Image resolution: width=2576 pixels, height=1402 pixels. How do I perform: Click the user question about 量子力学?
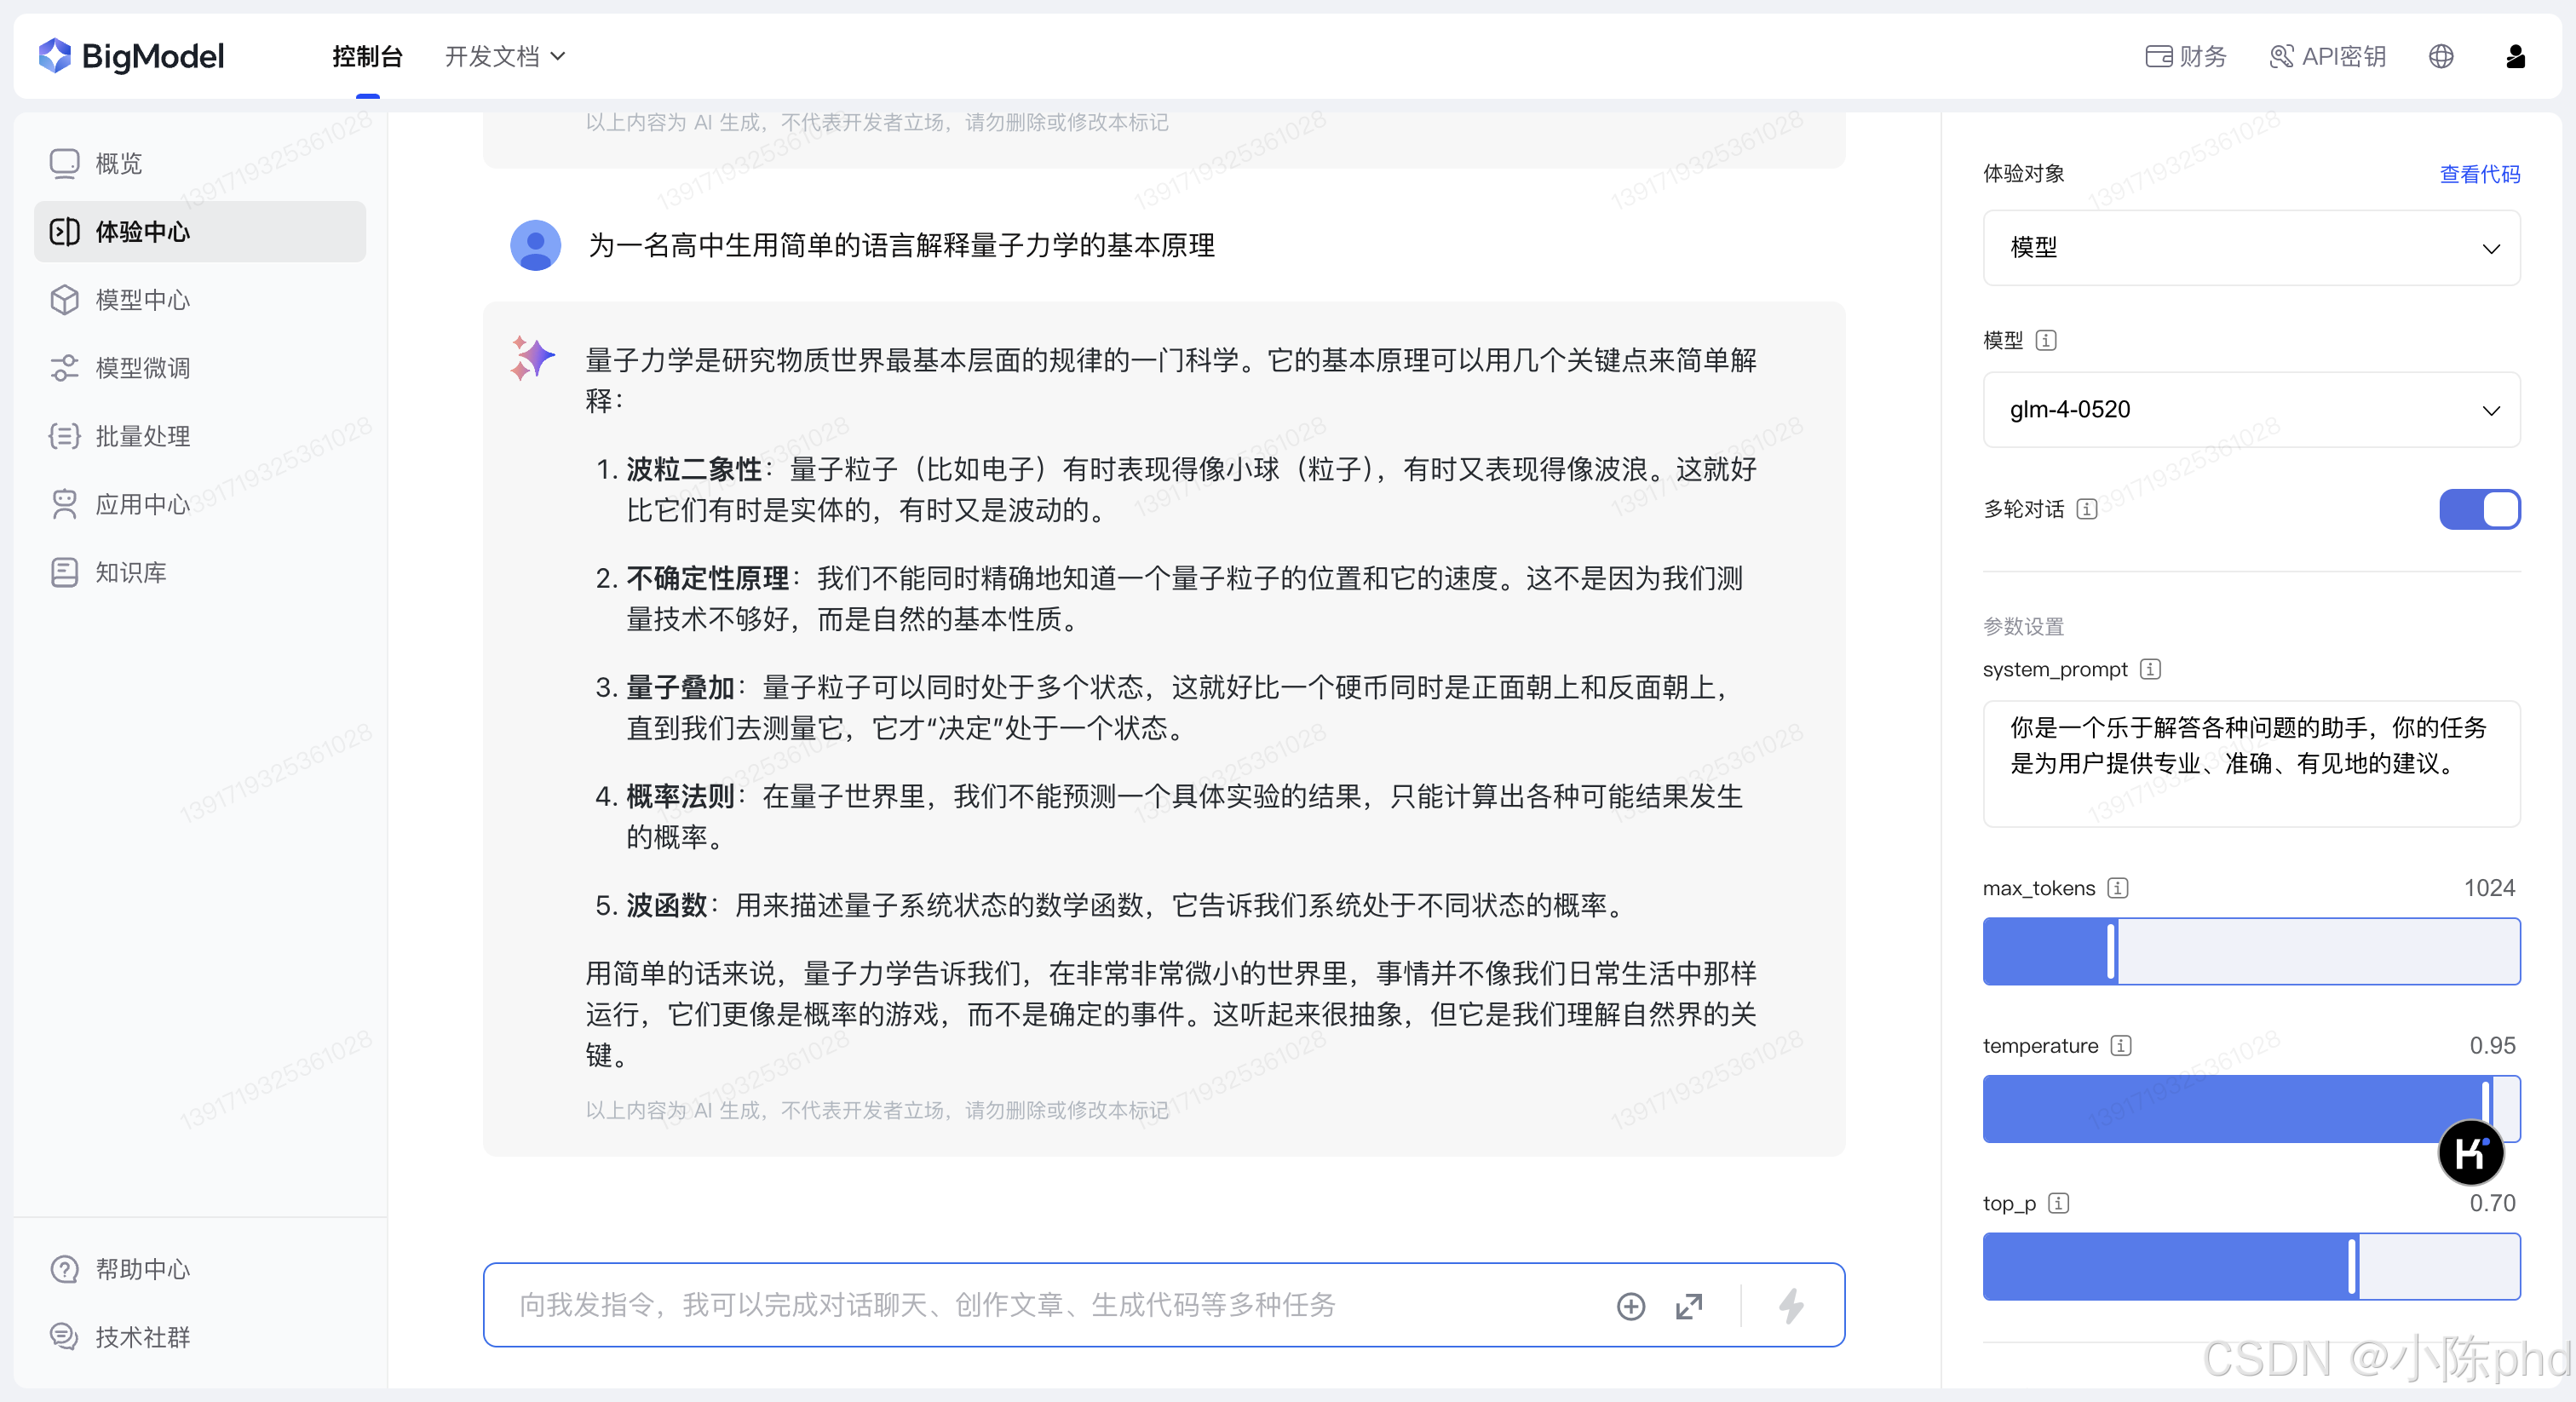point(902,245)
